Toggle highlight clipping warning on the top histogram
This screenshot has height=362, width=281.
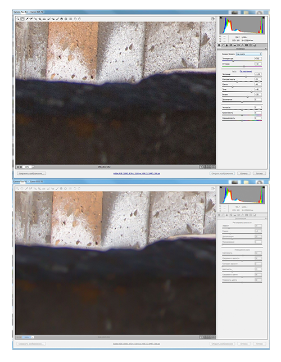(x=263, y=17)
